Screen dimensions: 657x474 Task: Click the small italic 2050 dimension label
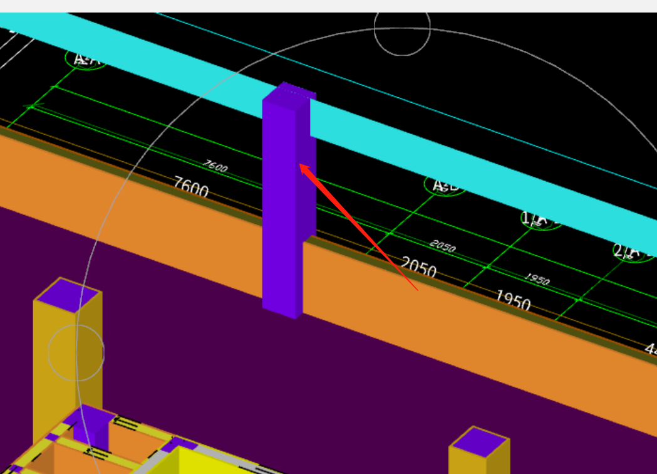pos(443,246)
